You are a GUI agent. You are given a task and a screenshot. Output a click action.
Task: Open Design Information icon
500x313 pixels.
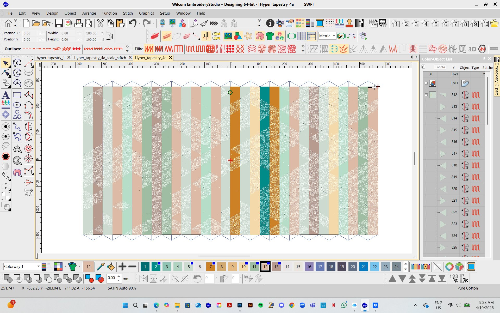(270, 23)
